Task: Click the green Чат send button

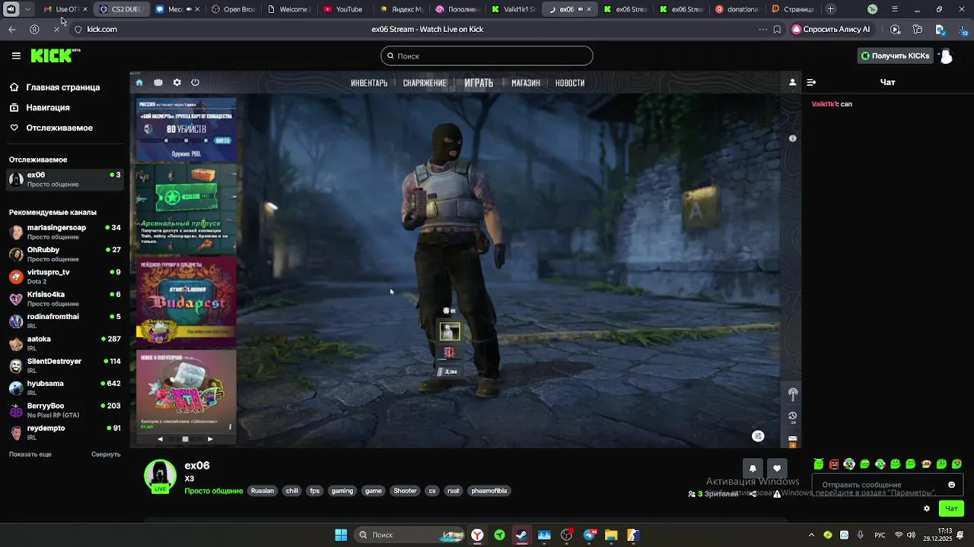Action: [951, 508]
